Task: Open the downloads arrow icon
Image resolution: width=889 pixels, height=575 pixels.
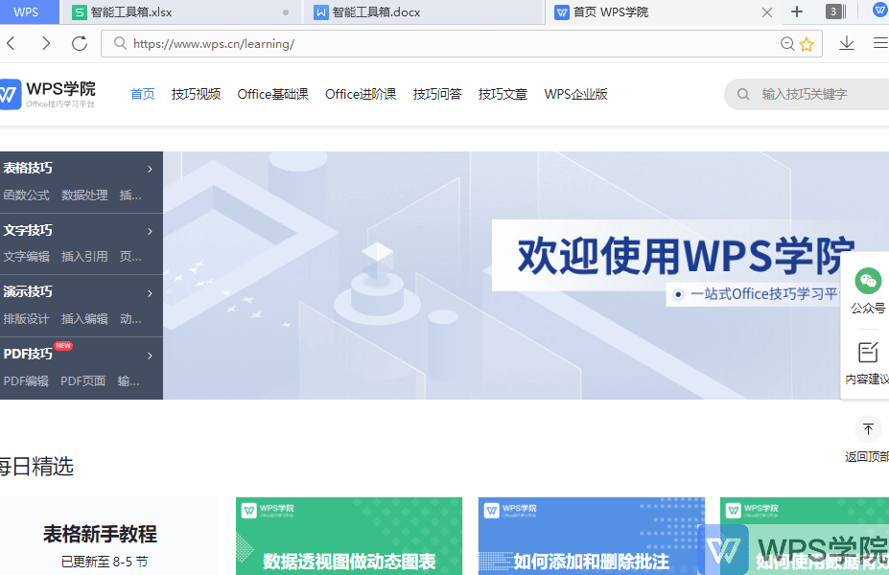Action: click(847, 43)
